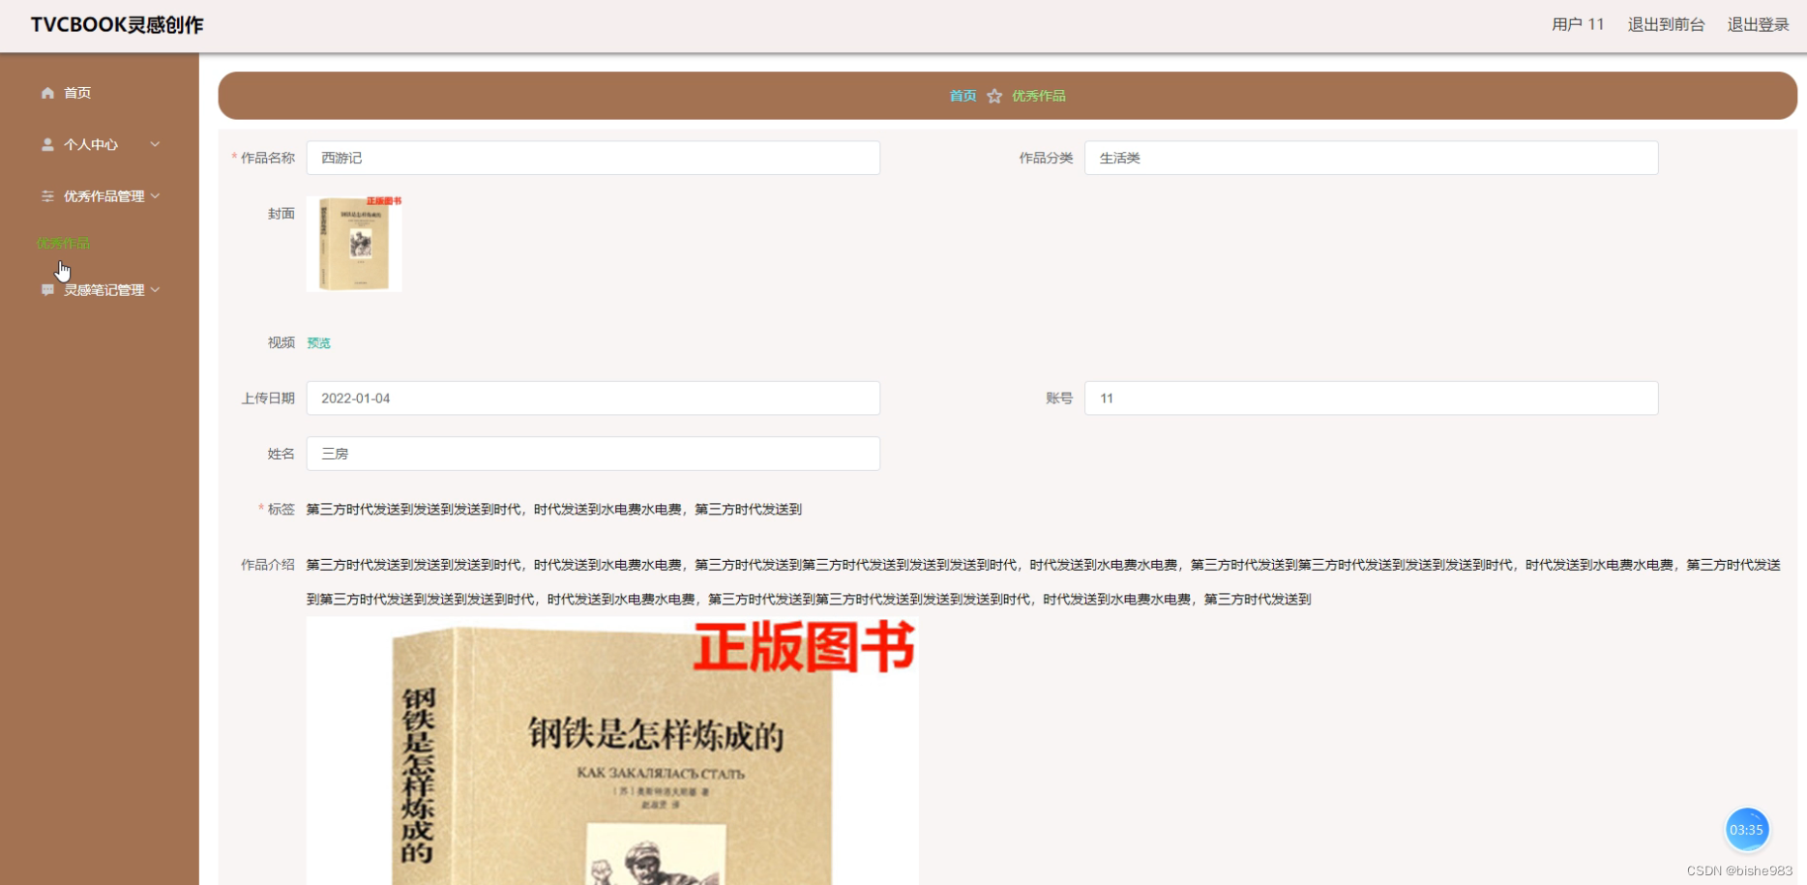Open the 首页 breadcrumb link
Screen dimensions: 1807x885
pyautogui.click(x=963, y=96)
